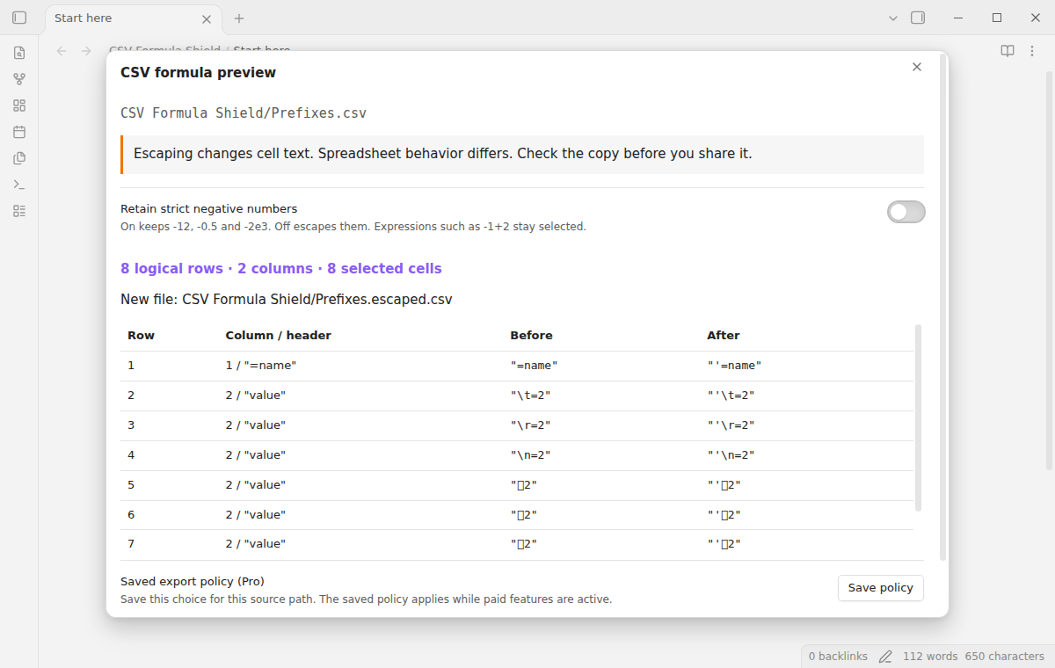Click the Row column header
Image resolution: width=1055 pixels, height=668 pixels.
(x=141, y=336)
